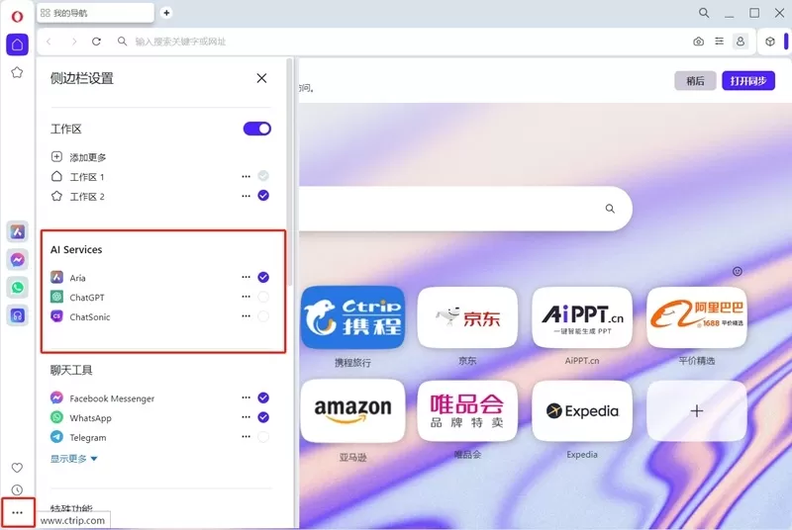The width and height of the screenshot is (792, 530).
Task: Add a new speed dial with plus tile
Action: 697,411
